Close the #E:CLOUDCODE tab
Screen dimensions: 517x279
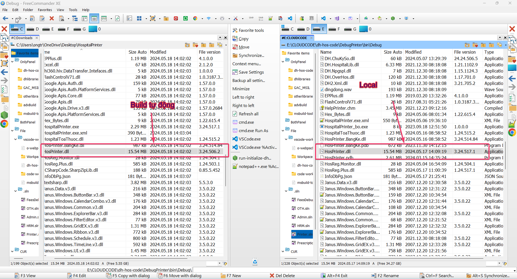click(x=311, y=38)
